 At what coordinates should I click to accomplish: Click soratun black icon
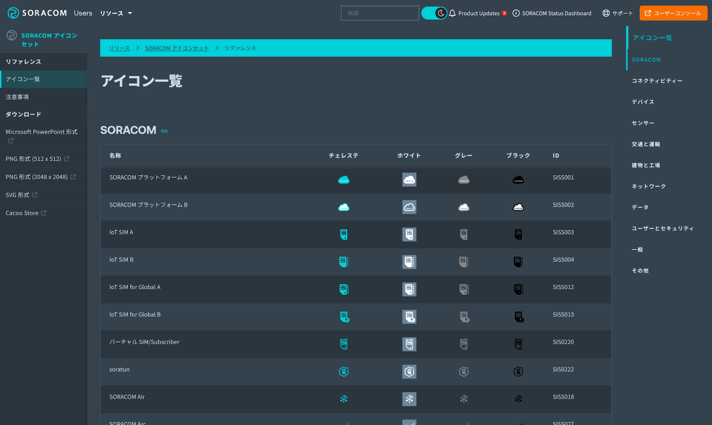point(518,371)
